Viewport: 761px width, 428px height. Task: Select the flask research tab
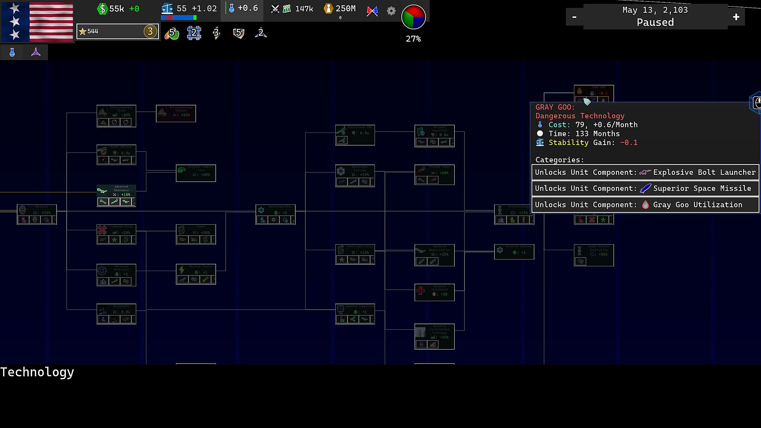(12, 52)
